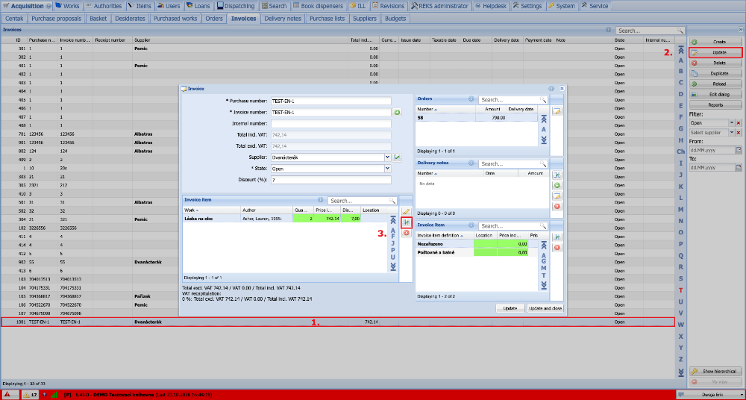The width and height of the screenshot is (746, 400).
Task: Select Nezařazeno row in Invoice item grid
Action: point(477,244)
